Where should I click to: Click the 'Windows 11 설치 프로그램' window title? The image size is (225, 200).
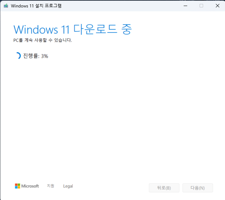[36, 6]
